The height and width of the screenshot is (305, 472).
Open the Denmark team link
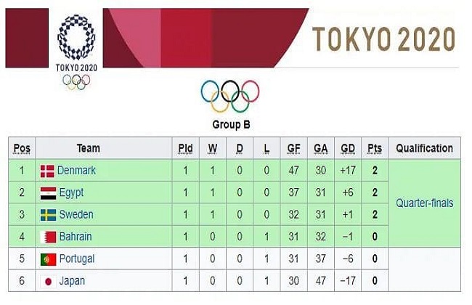click(x=76, y=171)
